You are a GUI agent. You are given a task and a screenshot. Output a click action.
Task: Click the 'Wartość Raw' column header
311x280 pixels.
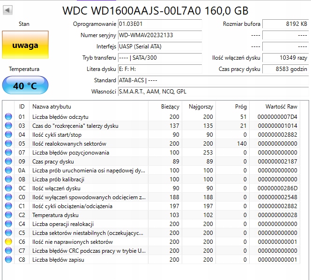point(281,107)
